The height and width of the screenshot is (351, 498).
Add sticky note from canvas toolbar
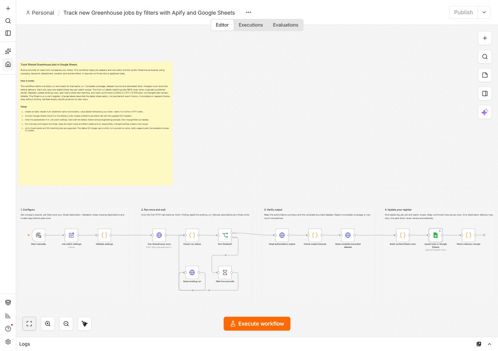coord(485,75)
